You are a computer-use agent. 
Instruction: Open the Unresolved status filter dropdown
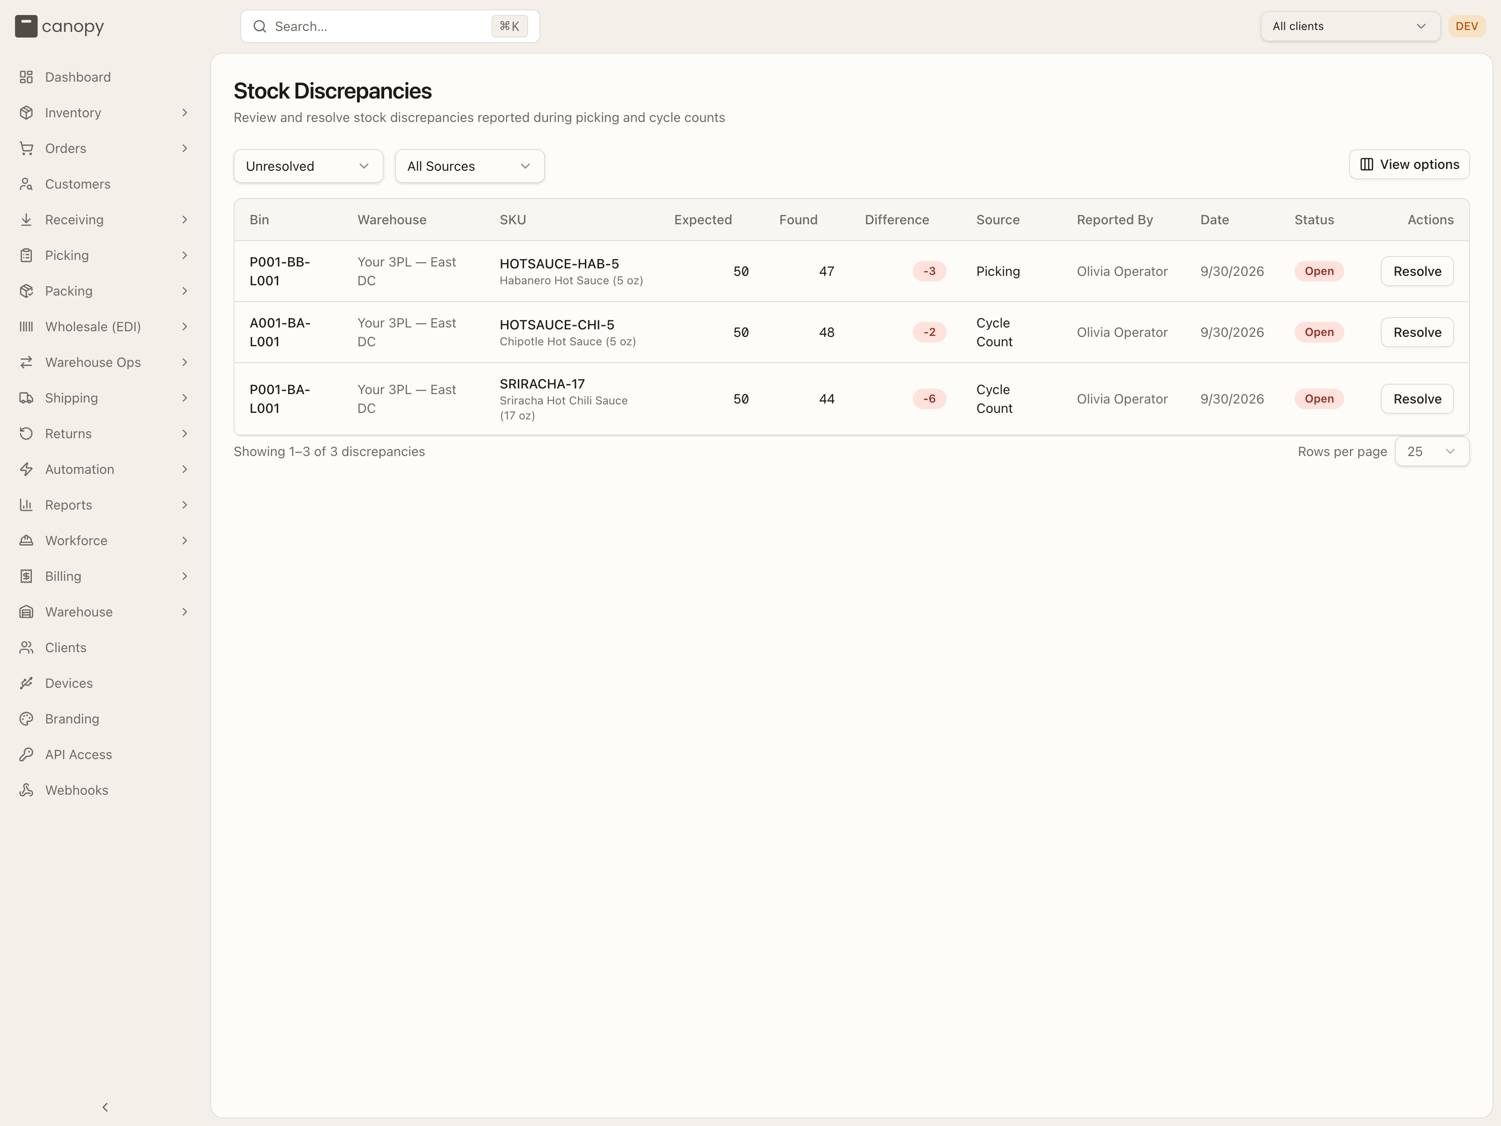(308, 166)
